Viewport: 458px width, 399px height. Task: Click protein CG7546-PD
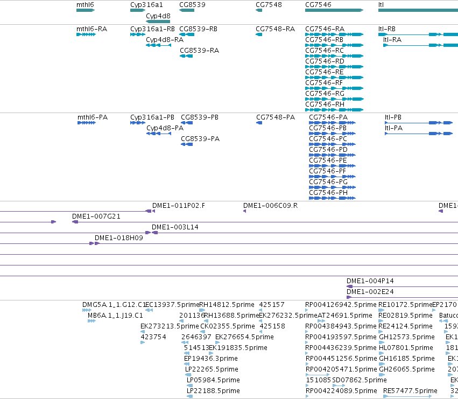point(332,155)
